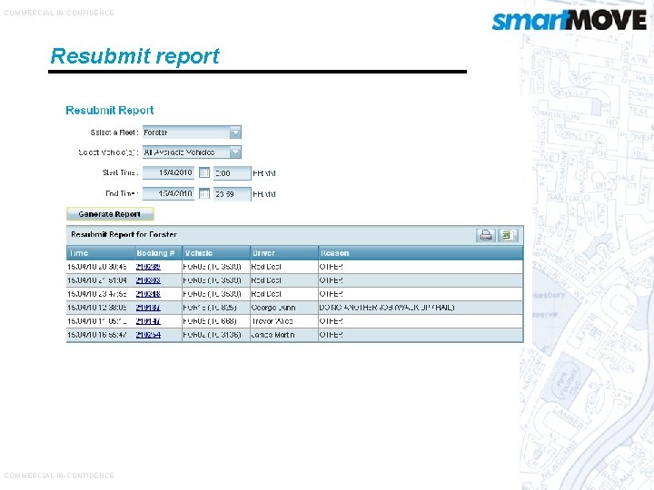The image size is (654, 490).
Task: Click the Generate Report button
Action: 110,214
